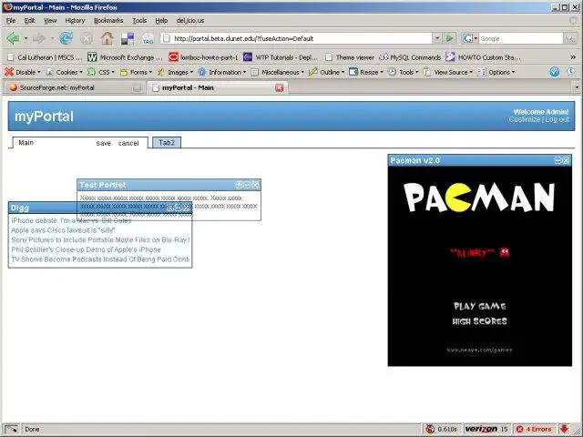The height and width of the screenshot is (437, 583).
Task: Click the save link in Main tab
Action: [103, 143]
